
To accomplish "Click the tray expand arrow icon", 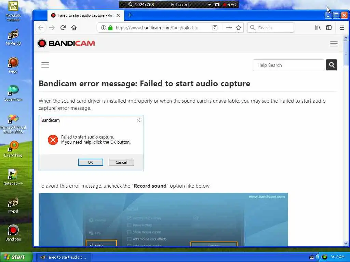I will [x=318, y=257].
